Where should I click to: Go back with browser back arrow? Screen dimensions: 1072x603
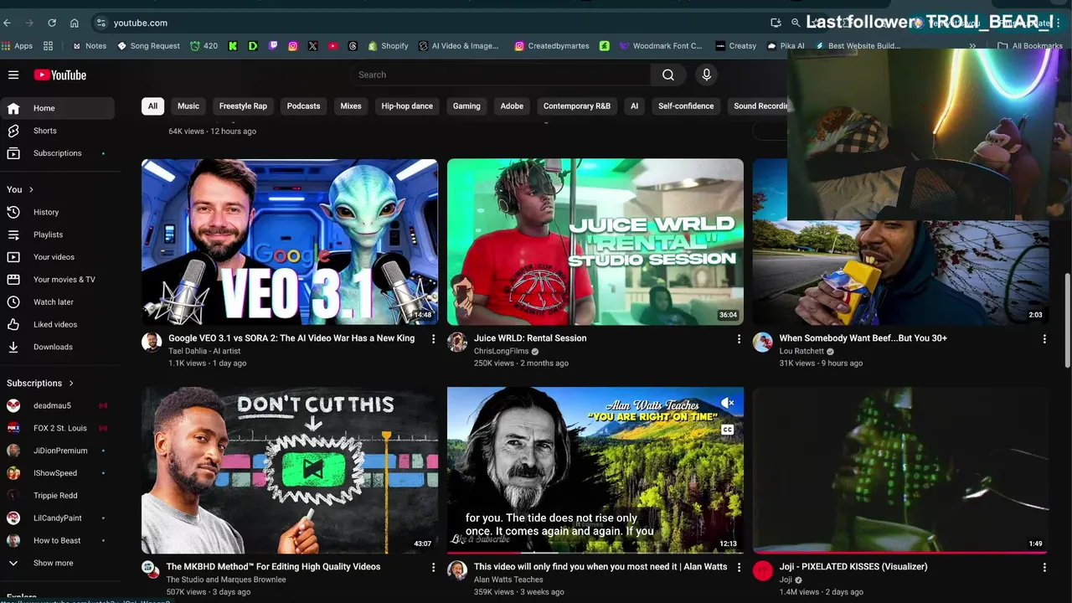tap(8, 23)
